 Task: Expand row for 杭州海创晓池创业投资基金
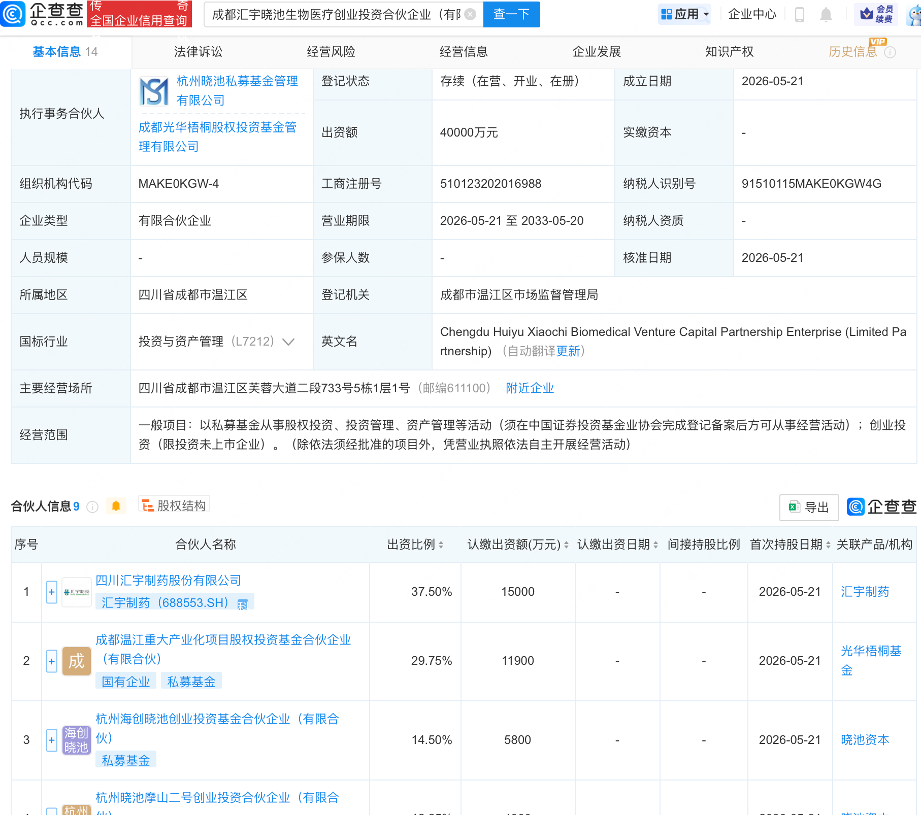[x=52, y=740]
